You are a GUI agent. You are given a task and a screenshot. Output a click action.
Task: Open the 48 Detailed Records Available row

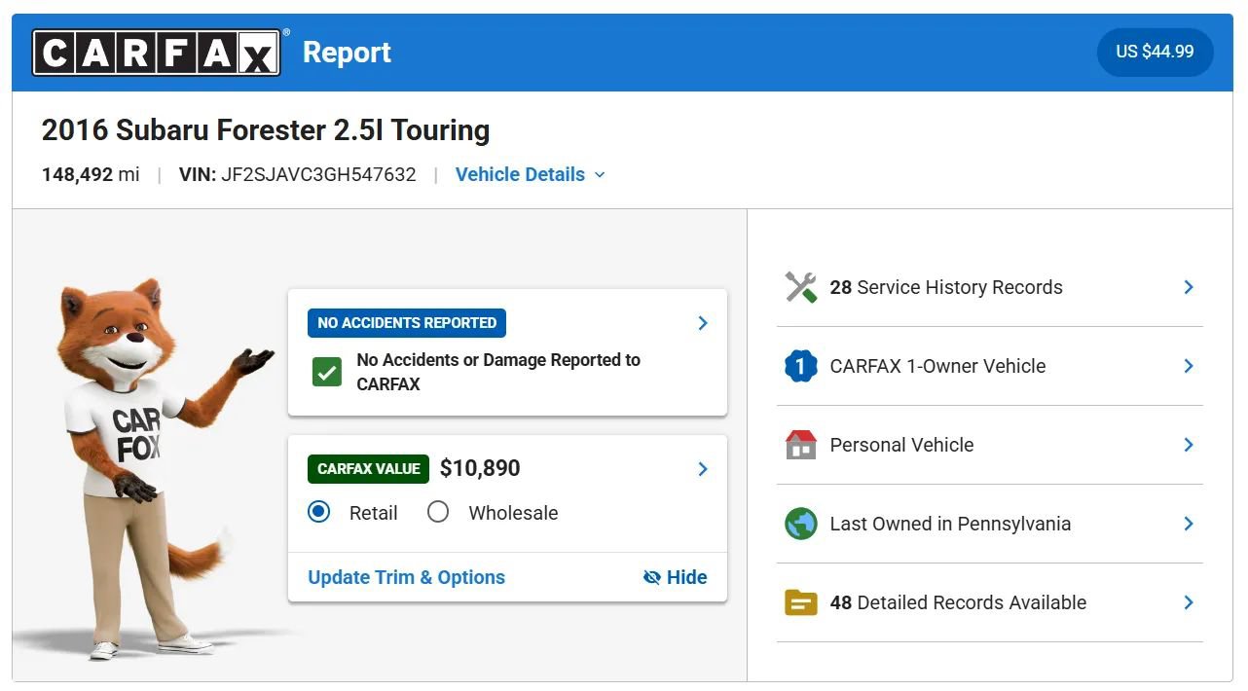click(990, 602)
